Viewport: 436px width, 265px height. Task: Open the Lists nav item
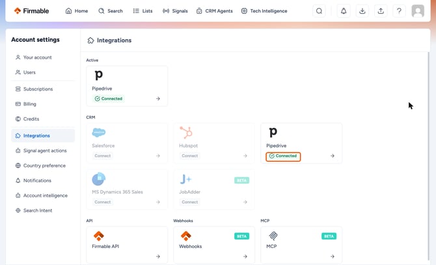(x=143, y=11)
